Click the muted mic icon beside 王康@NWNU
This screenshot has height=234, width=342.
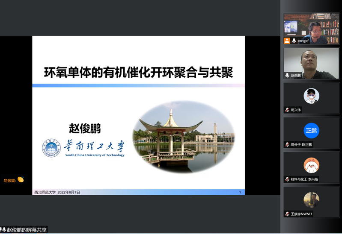pos(287,214)
